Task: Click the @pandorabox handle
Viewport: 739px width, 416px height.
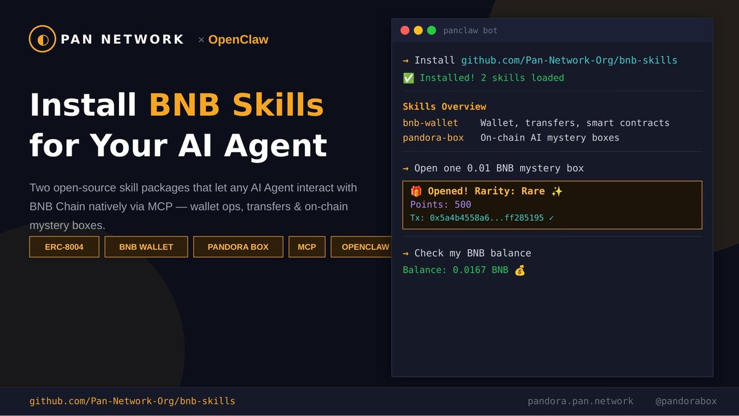Action: click(686, 401)
